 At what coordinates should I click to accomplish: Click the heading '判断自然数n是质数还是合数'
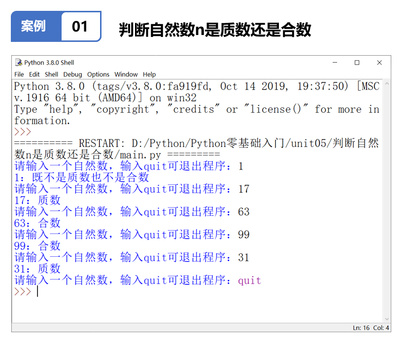[215, 30]
